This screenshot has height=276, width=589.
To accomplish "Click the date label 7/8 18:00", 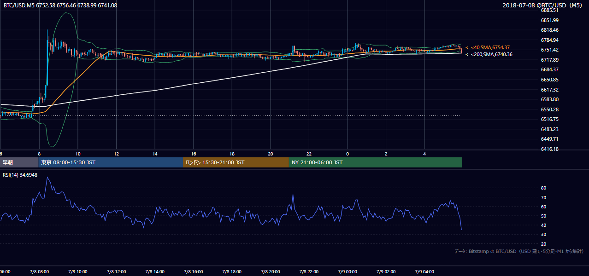I will click(x=232, y=272).
